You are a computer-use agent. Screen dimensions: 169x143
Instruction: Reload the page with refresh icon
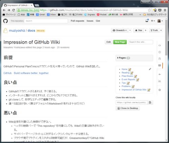coord(14,10)
